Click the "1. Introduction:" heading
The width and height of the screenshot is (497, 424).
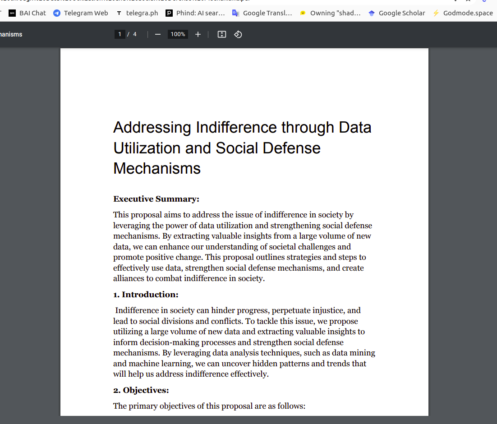146,295
